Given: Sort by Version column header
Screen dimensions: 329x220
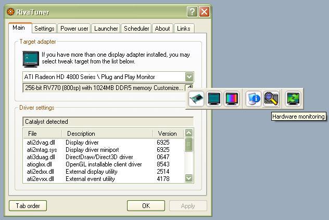Looking at the screenshot, I should tap(168, 134).
